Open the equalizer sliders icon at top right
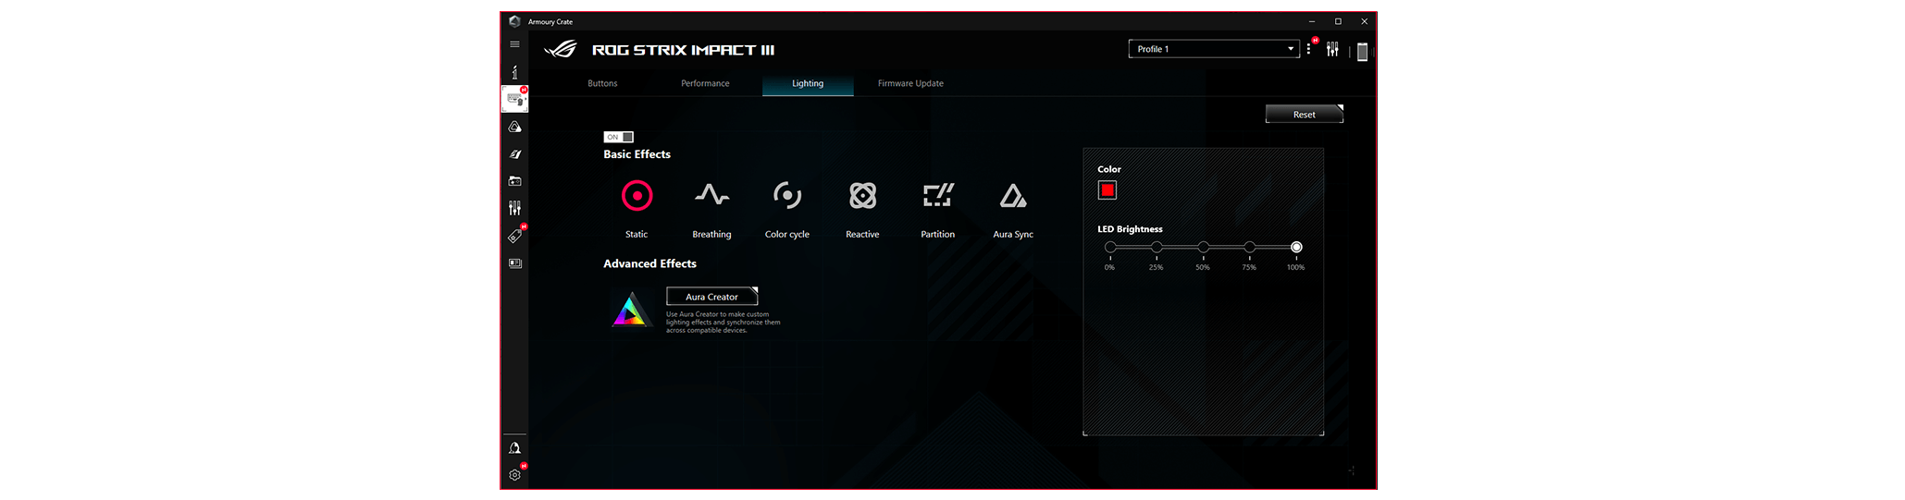Screen dimensions: 1905x500 (1332, 49)
